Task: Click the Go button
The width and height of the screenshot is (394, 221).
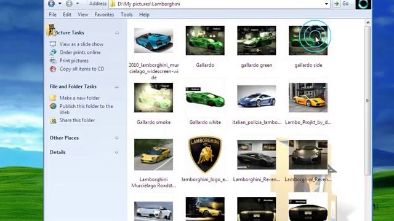Action: pyautogui.click(x=342, y=4)
